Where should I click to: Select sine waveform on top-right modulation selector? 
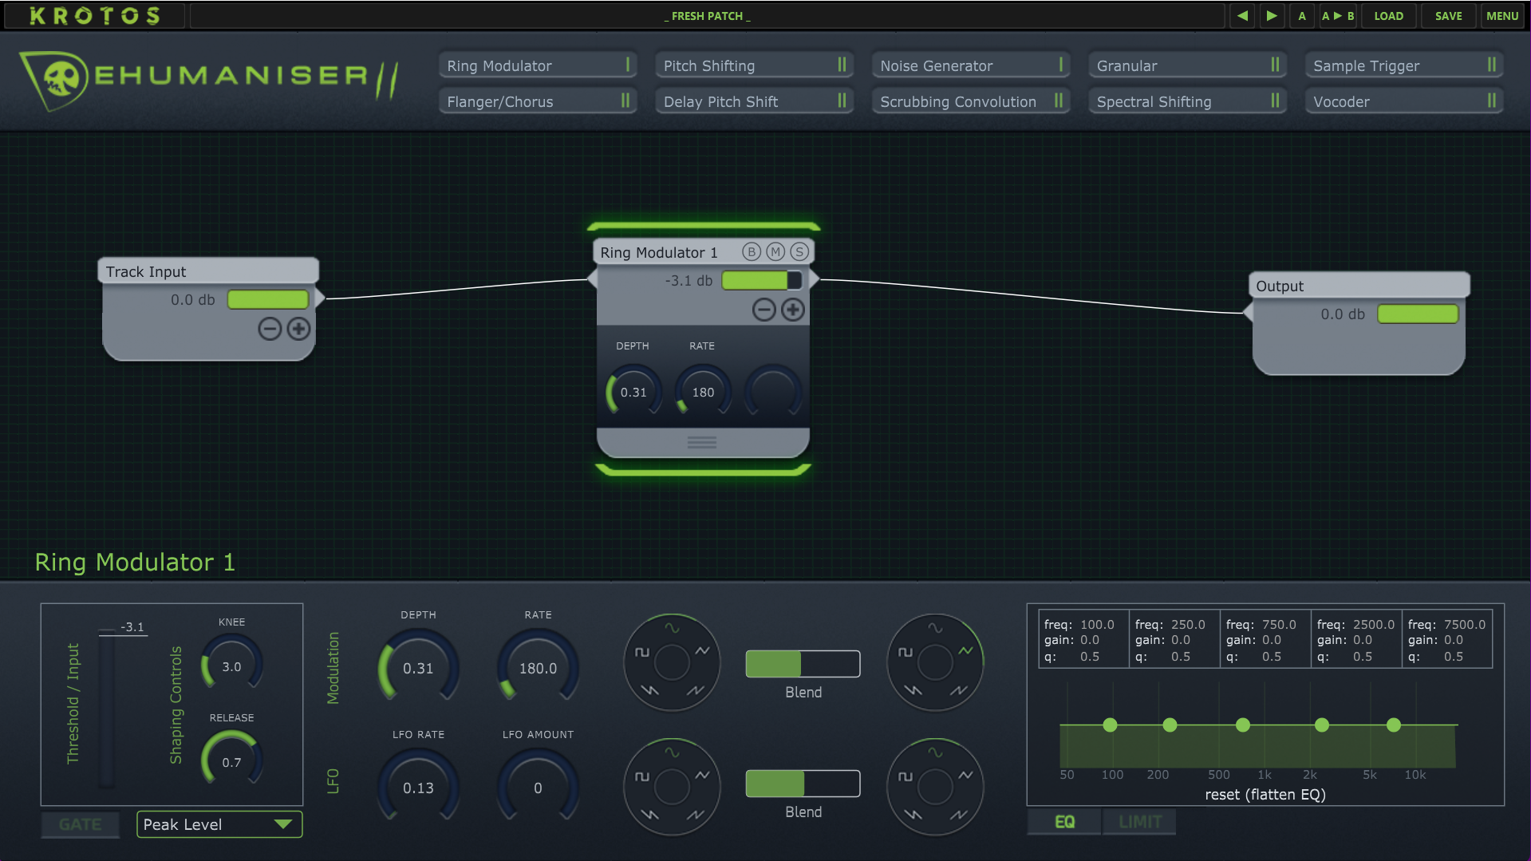(935, 627)
